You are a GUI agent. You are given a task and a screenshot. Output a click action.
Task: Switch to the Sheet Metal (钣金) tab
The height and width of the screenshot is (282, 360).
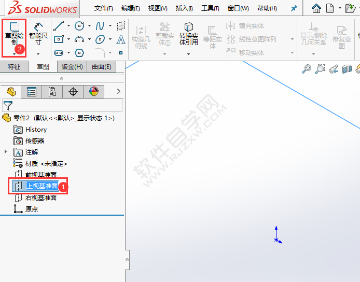[x=72, y=67]
